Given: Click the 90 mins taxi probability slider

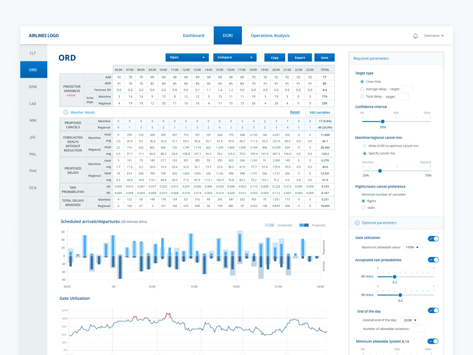Looking at the screenshot, I should (x=400, y=295).
